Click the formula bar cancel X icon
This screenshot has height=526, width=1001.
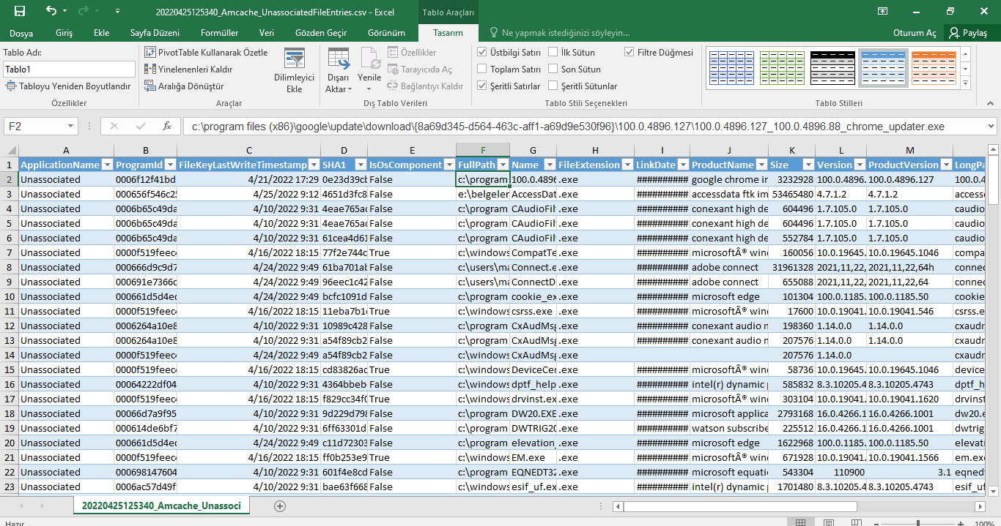point(114,126)
